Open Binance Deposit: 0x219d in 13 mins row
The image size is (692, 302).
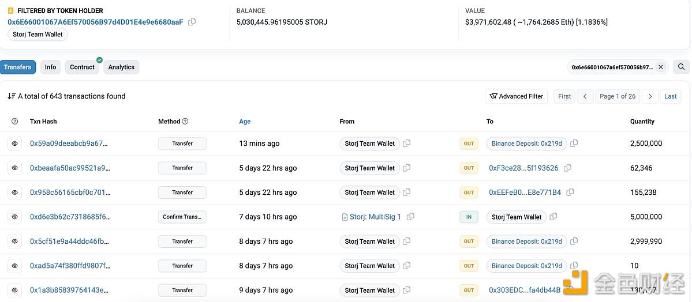click(526, 144)
